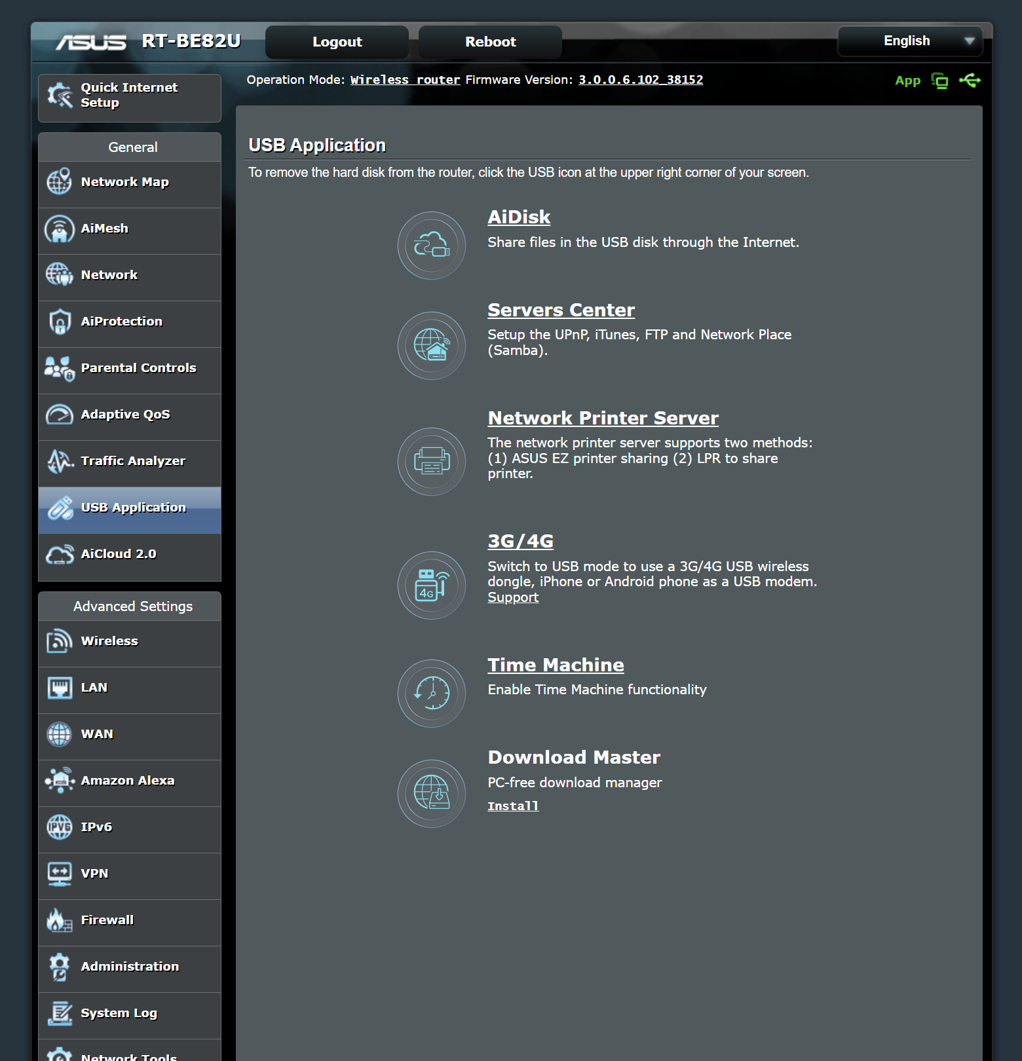This screenshot has height=1061, width=1022.
Task: Click the 3G/4G dongle circular icon
Action: (x=432, y=586)
